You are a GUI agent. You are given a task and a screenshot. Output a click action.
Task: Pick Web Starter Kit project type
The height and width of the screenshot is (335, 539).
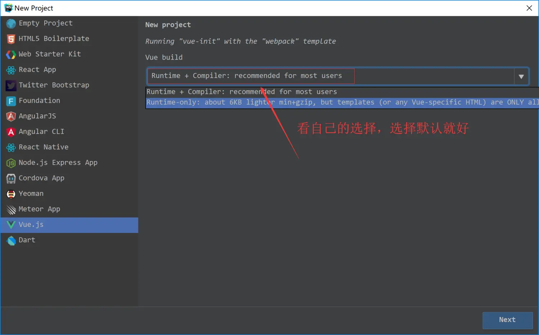click(69, 54)
